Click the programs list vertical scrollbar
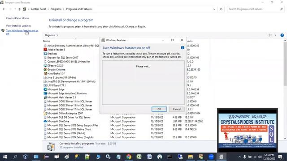 click(x=285, y=64)
